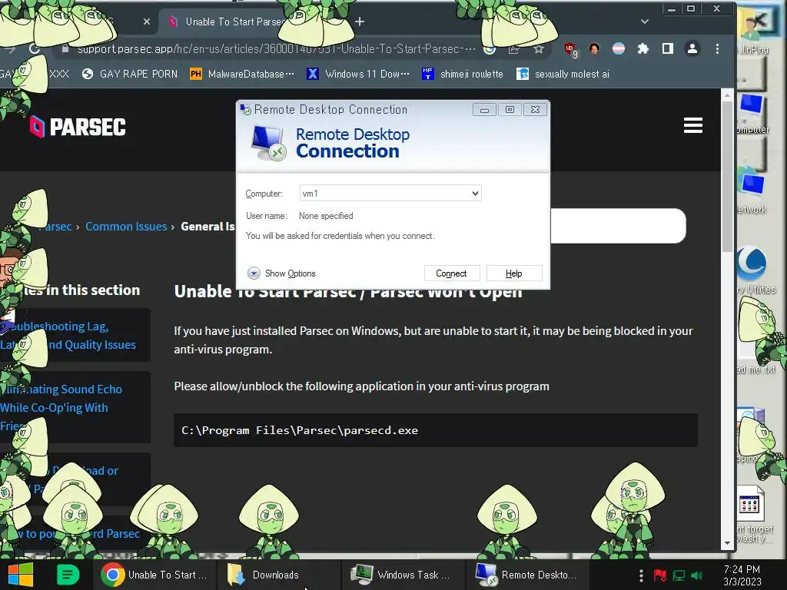Select the Glary Utilities desktop icon
This screenshot has width=787, height=590.
(x=755, y=270)
